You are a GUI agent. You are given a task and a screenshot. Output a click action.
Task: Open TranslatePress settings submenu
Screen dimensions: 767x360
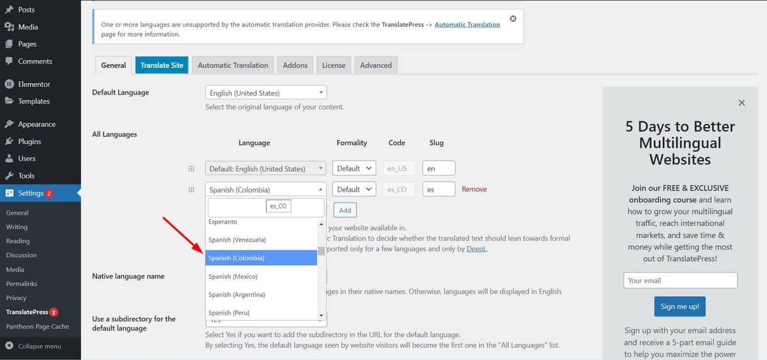coord(27,312)
